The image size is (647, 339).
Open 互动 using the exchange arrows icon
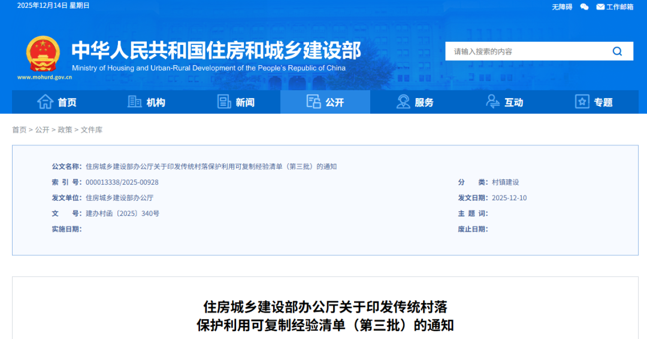coord(492,102)
